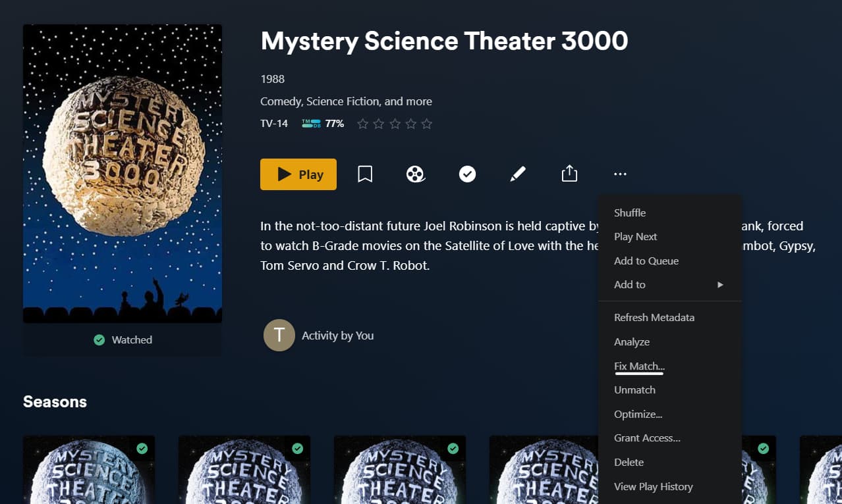842x504 pixels.
Task: Click the Mystery Science Theater 3000 poster
Action: 123,174
